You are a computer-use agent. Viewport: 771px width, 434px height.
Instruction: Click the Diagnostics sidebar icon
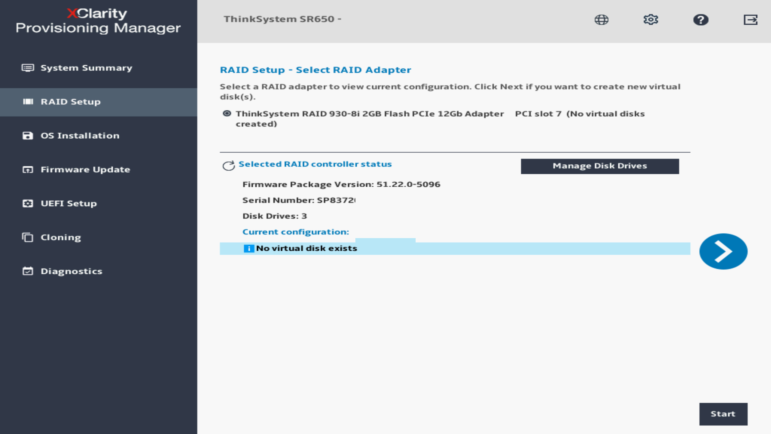pos(28,271)
